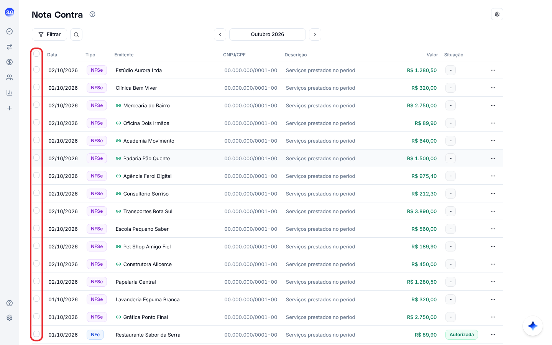Select the Escola Pequeno Saber row checkbox
This screenshot has height=345, width=552.
(x=36, y=228)
